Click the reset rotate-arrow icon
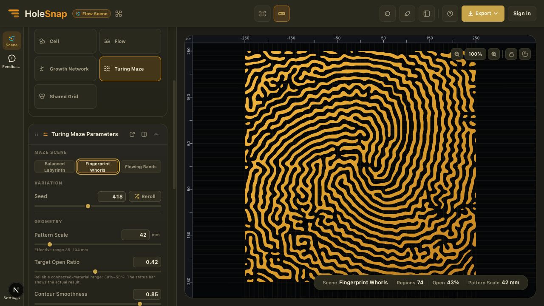Viewport: 544px width, 306px height. (x=388, y=14)
